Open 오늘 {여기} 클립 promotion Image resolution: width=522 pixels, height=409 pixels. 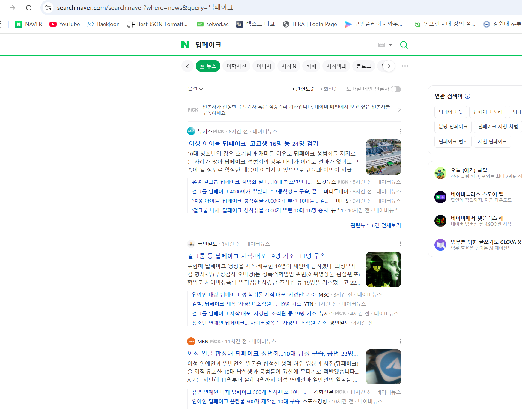[478, 173]
